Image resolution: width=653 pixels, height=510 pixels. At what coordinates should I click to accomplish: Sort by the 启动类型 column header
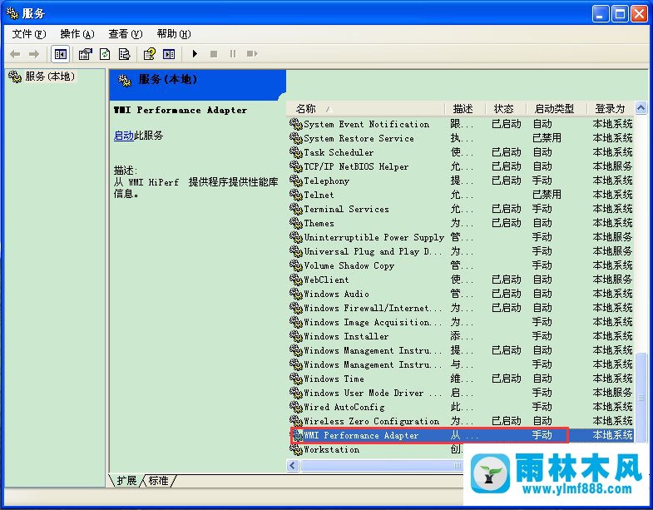[x=557, y=109]
